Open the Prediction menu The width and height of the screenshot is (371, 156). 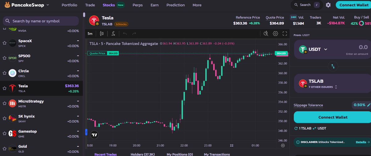pos(176,5)
